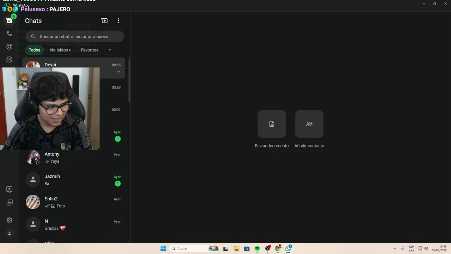Open the chevron menu on the Deysi chat

point(118,72)
